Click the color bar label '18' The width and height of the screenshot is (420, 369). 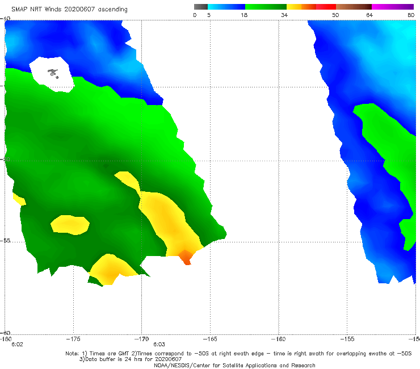click(244, 15)
